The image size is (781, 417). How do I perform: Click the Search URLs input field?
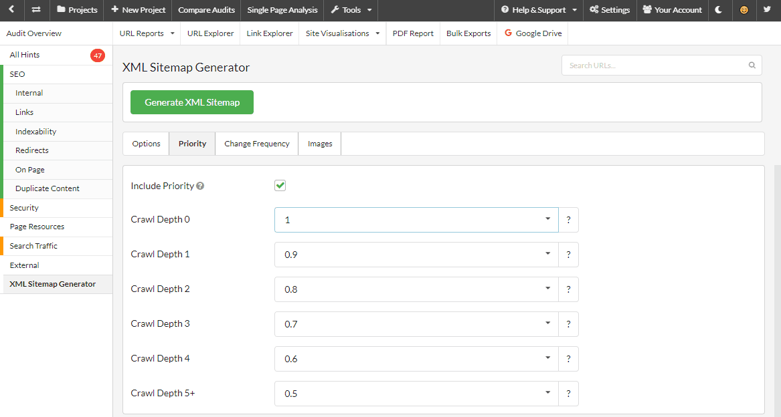pos(661,65)
